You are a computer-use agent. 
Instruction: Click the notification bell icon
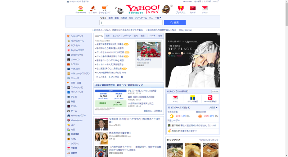point(169,131)
